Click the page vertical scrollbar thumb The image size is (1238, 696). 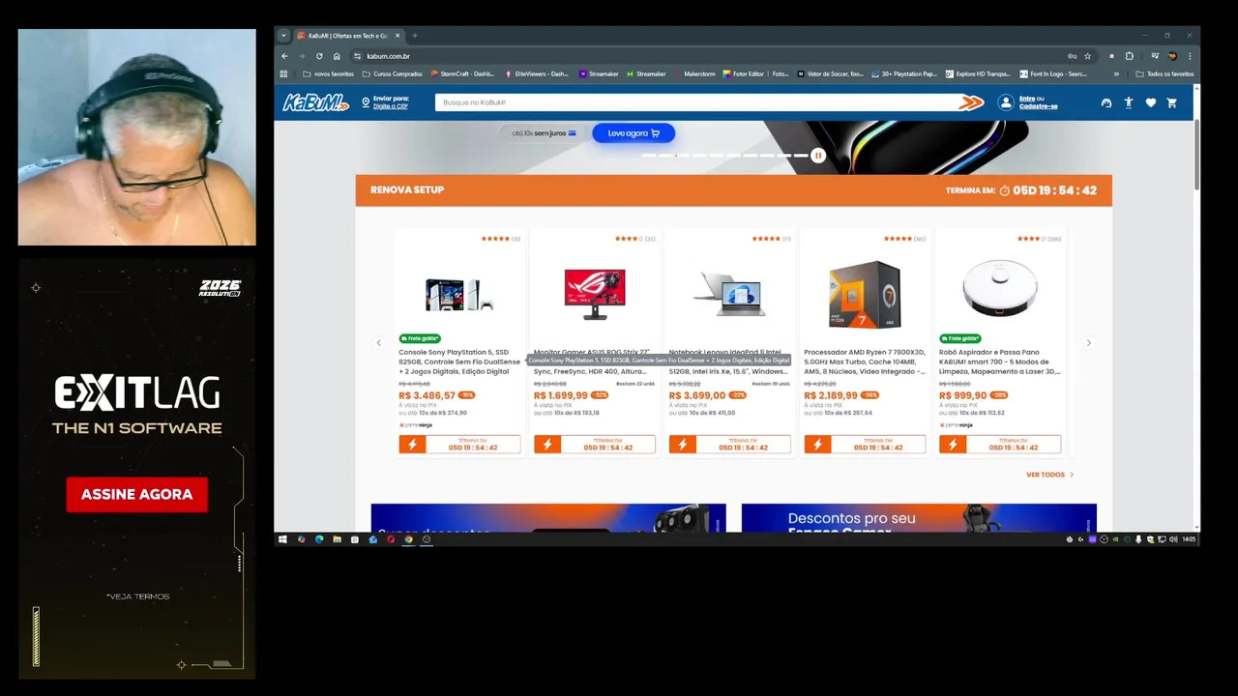click(x=1196, y=155)
